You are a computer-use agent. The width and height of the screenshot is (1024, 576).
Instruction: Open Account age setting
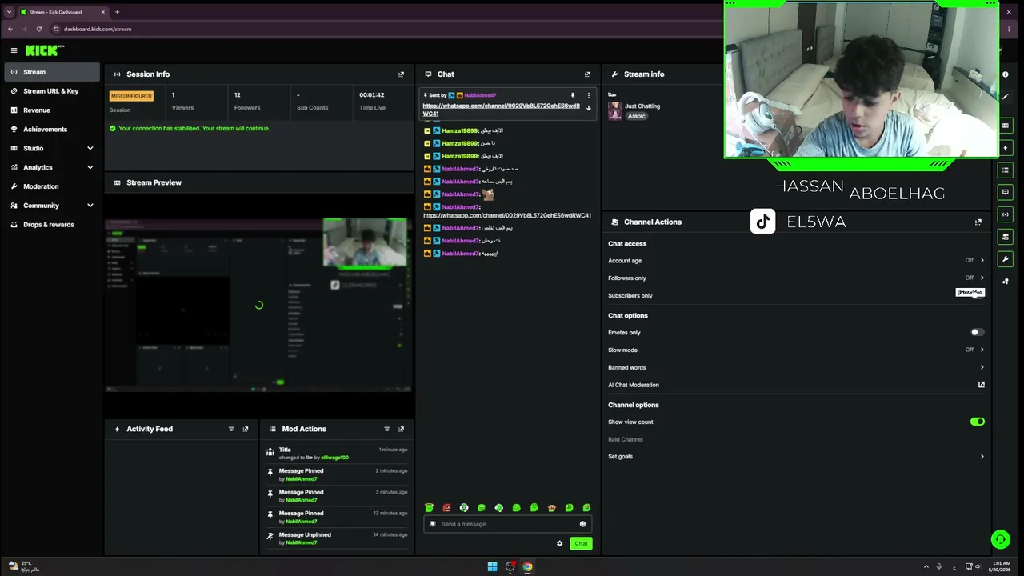click(796, 261)
